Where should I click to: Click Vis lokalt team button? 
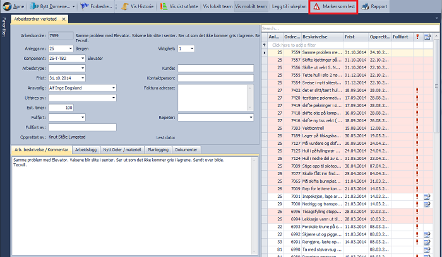tap(217, 6)
